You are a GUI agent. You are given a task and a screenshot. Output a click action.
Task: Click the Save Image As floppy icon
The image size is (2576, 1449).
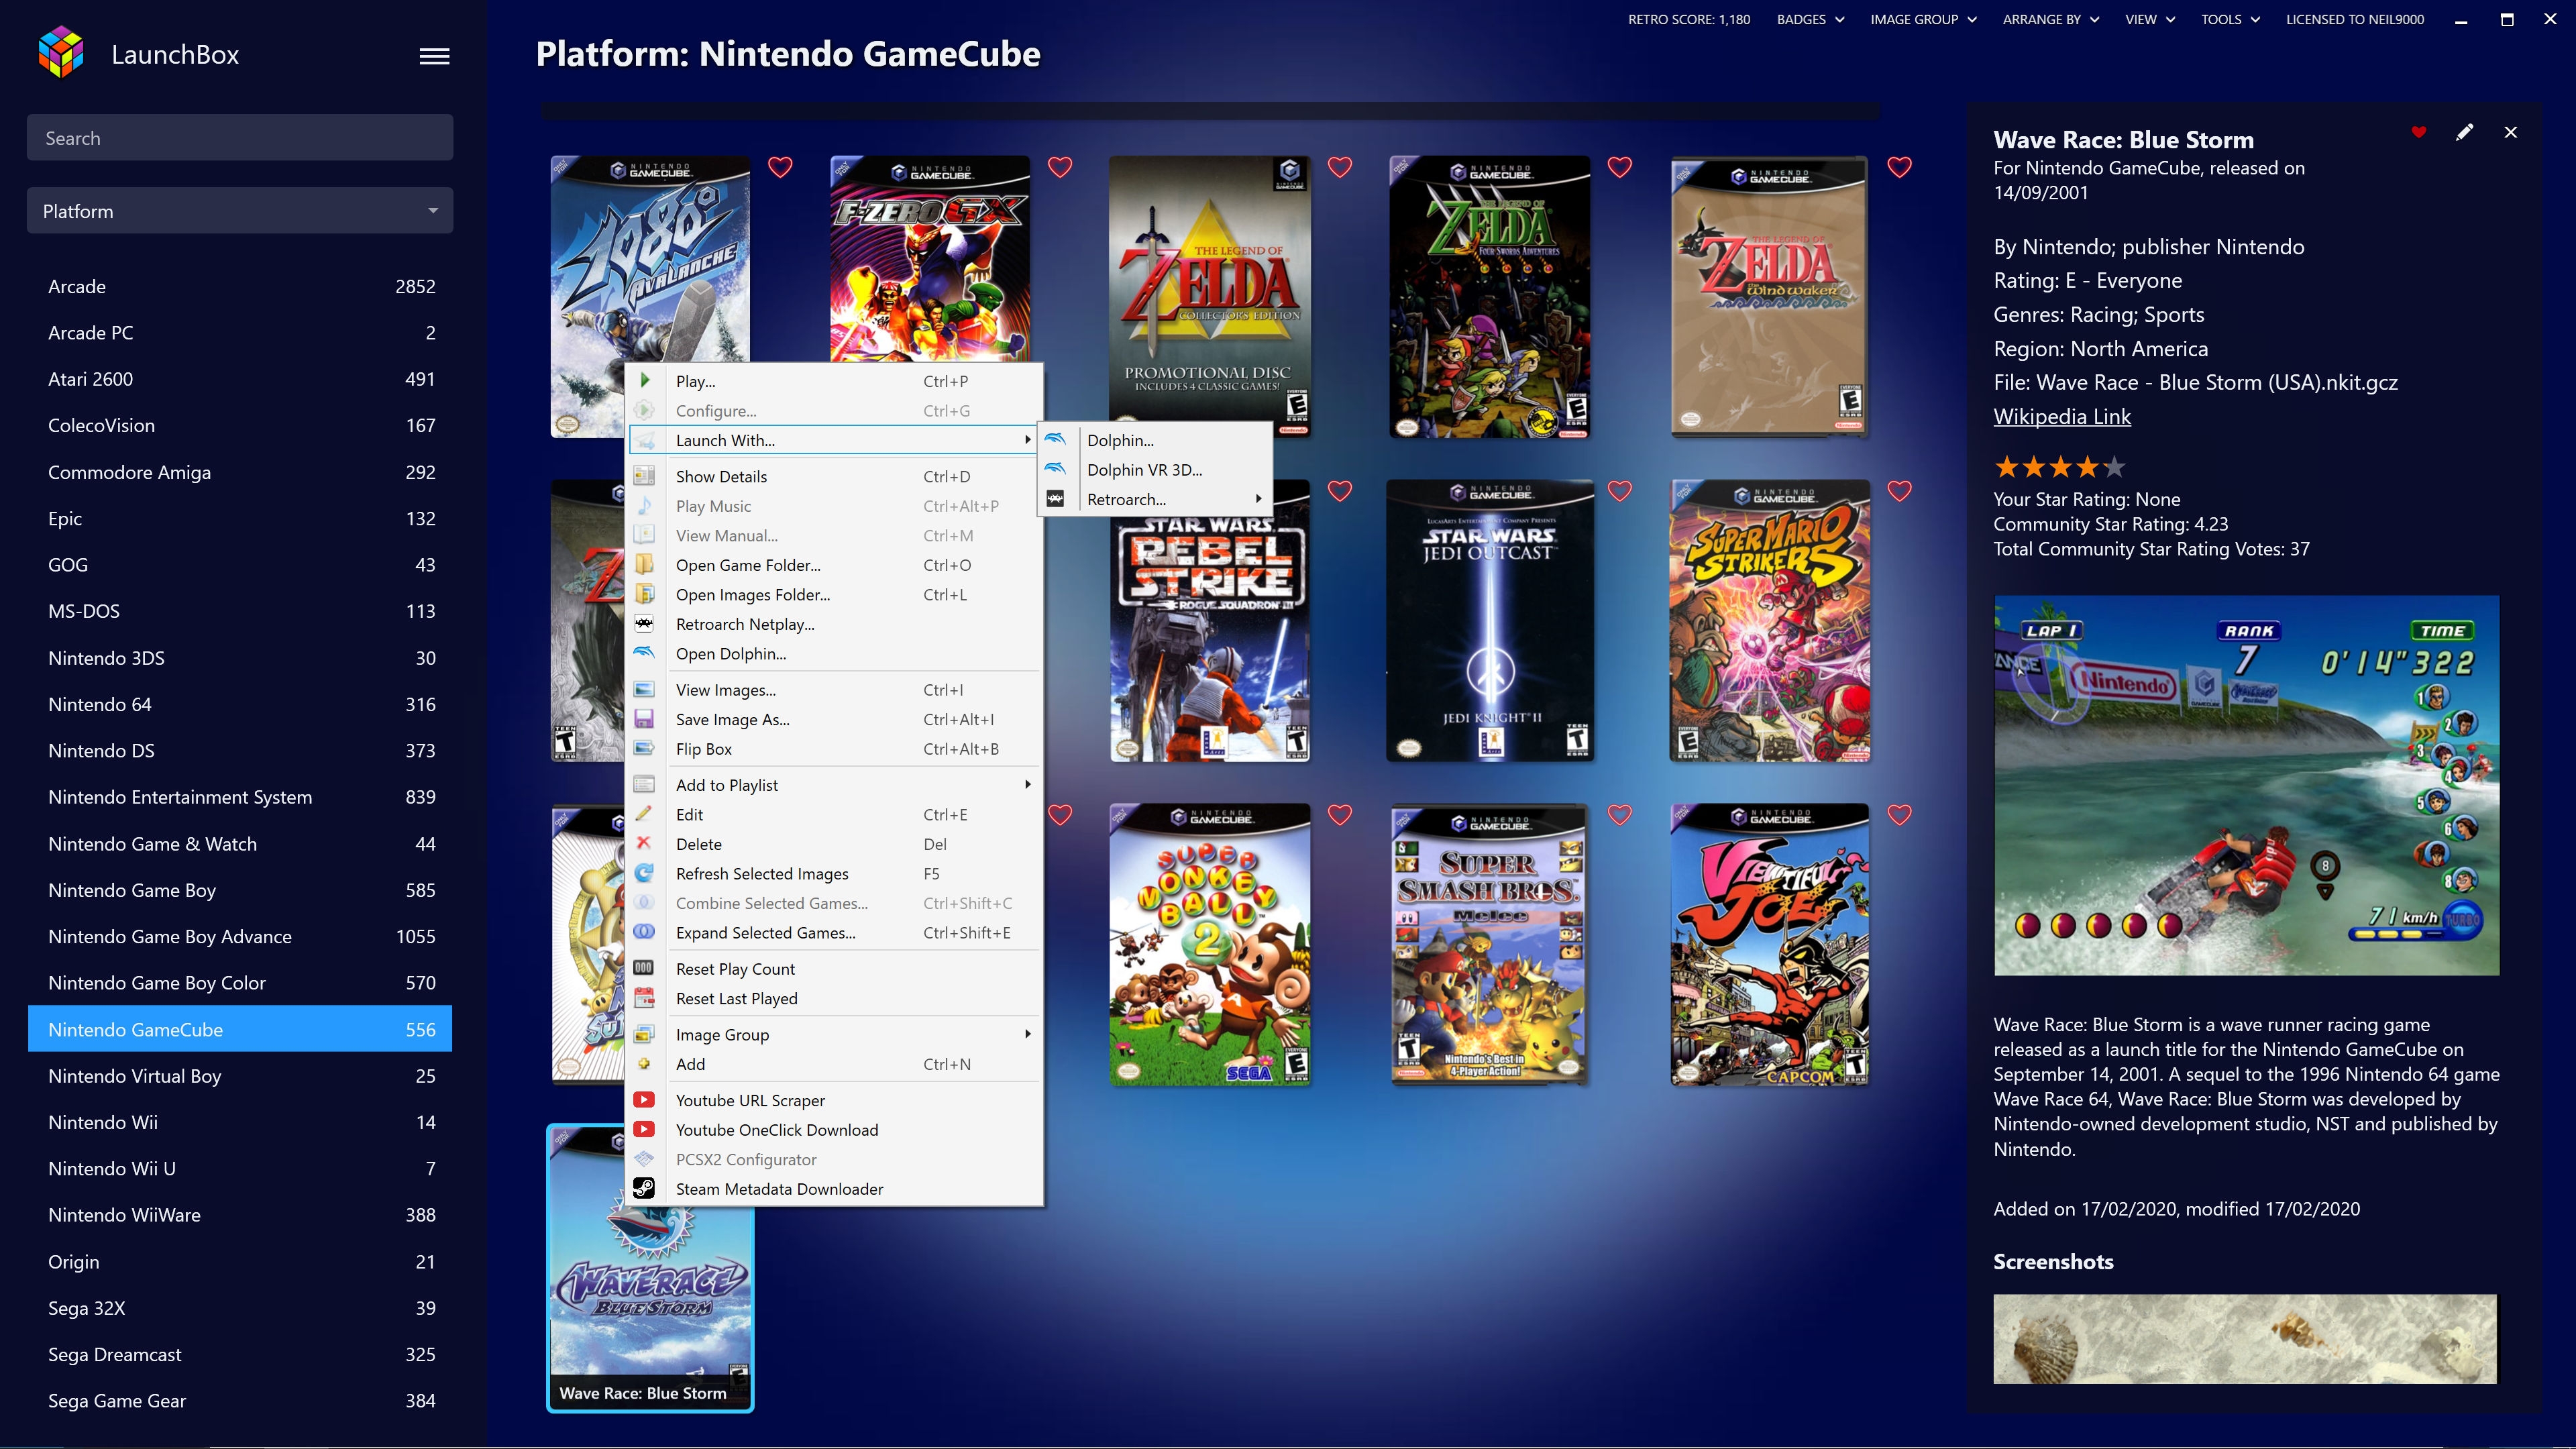[644, 719]
